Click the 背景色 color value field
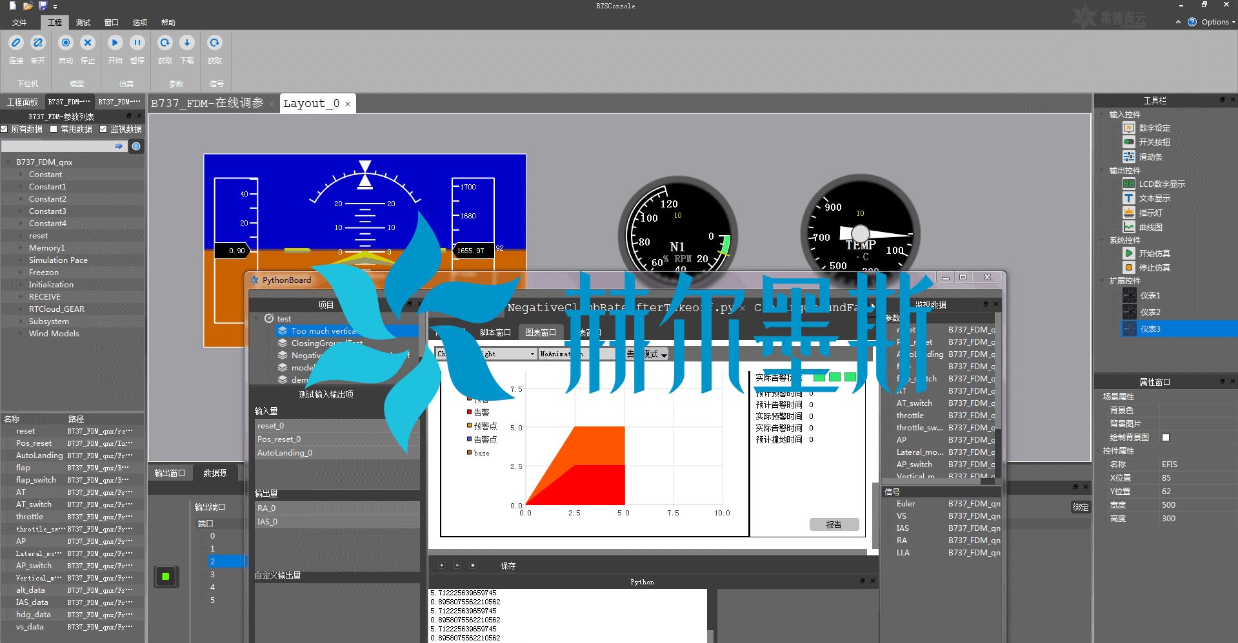 coord(1195,410)
